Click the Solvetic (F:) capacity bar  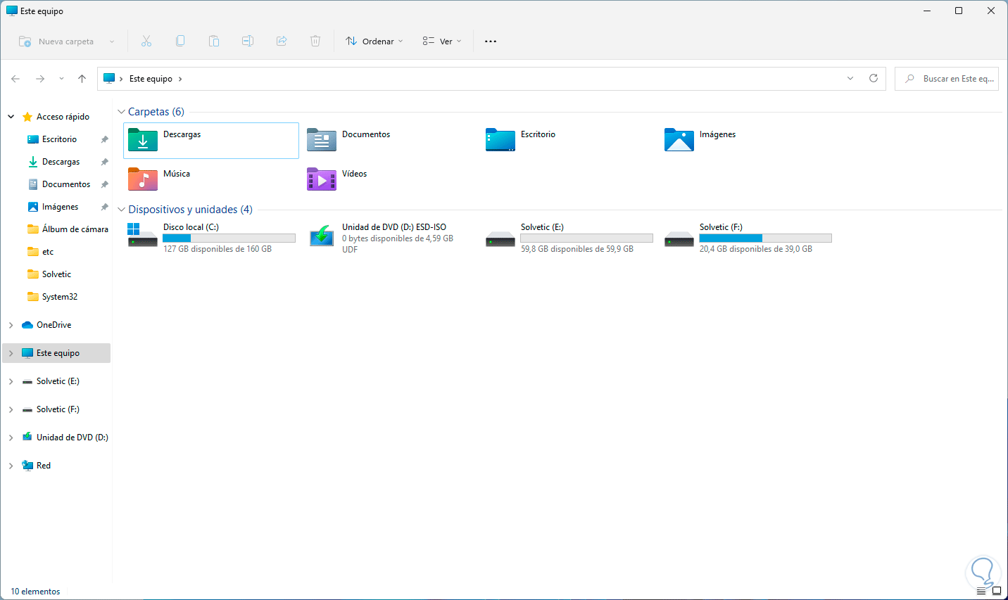tap(765, 238)
